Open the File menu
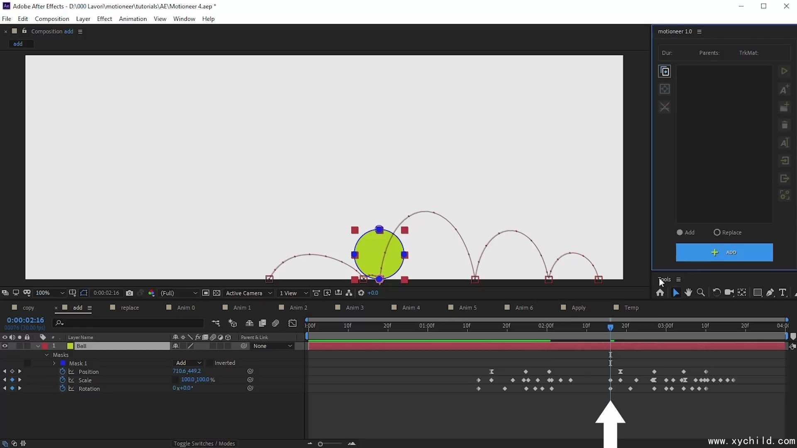This screenshot has height=448, width=797. point(7,19)
